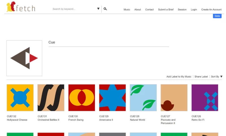Click the Share Label link

coord(201,77)
